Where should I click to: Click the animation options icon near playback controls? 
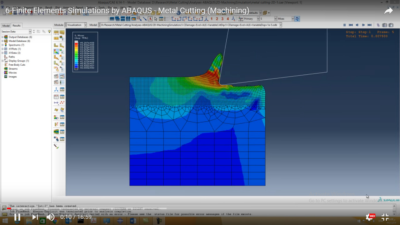point(378,25)
